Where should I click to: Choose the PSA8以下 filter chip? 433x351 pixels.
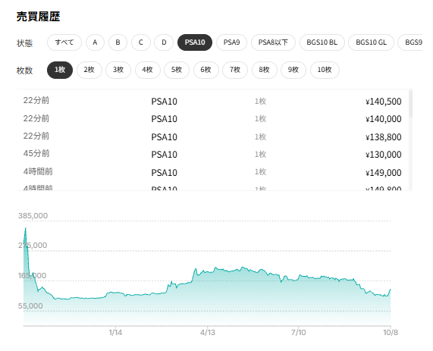point(273,42)
